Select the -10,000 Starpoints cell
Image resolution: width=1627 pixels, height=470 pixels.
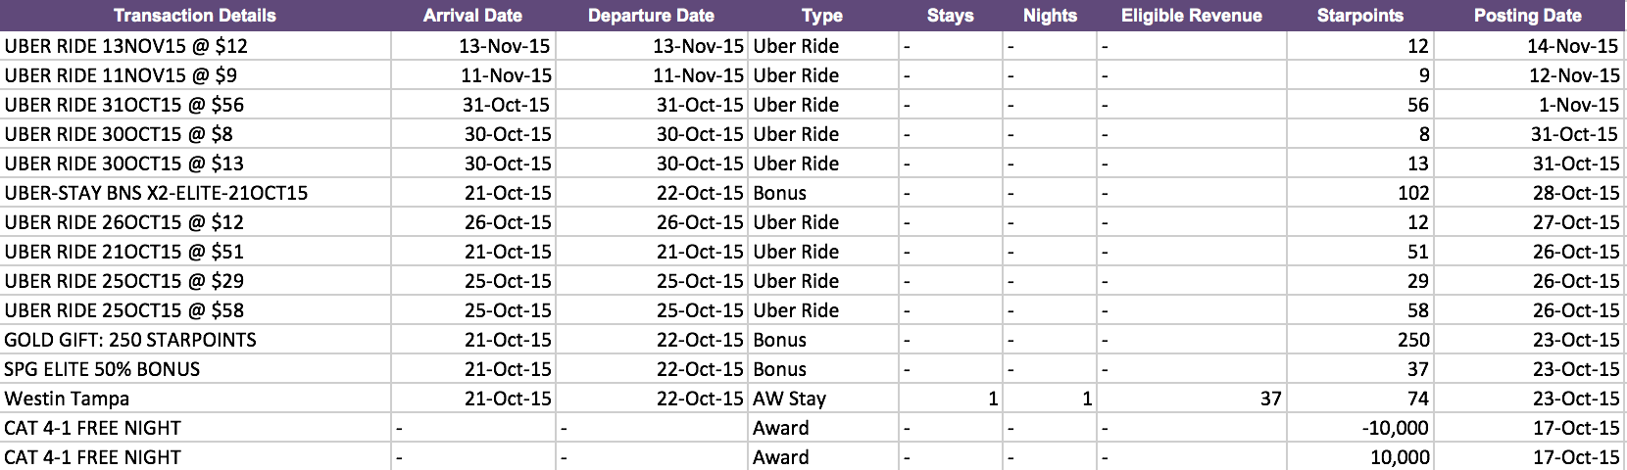click(x=1360, y=428)
